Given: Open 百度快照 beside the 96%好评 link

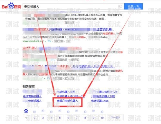Looking at the screenshot, I should [57, 78].
